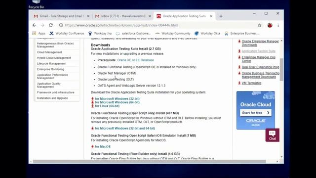The image size is (316, 178).
Task: Click the horizontal page scrollbar
Action: 149,162
